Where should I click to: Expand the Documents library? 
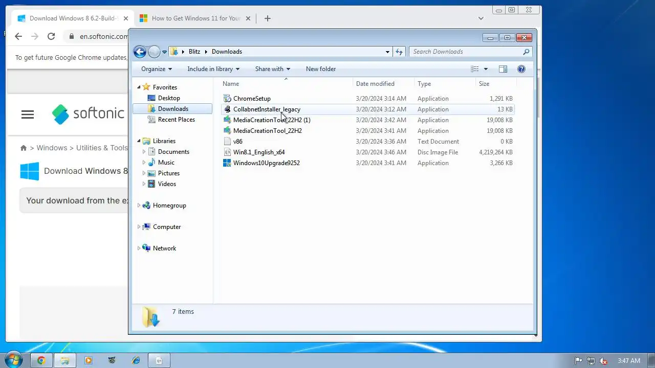coord(144,152)
